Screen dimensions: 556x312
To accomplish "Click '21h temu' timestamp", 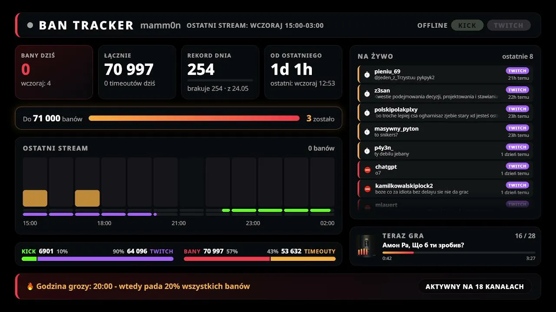I will pyautogui.click(x=519, y=78).
